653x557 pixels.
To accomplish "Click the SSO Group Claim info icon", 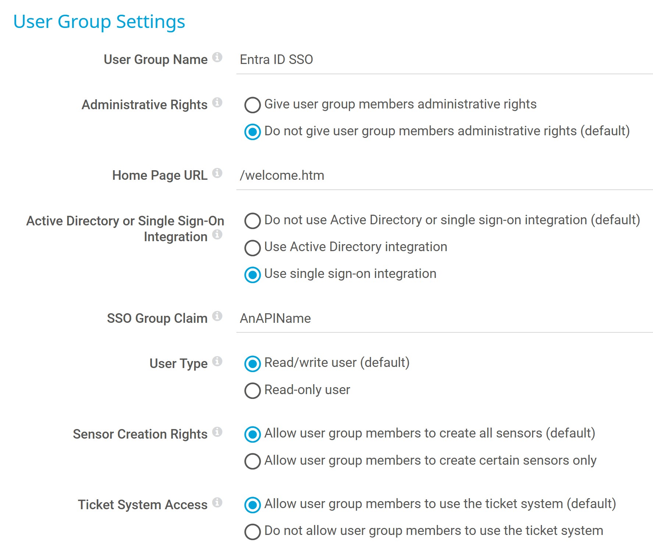I will pos(217,316).
